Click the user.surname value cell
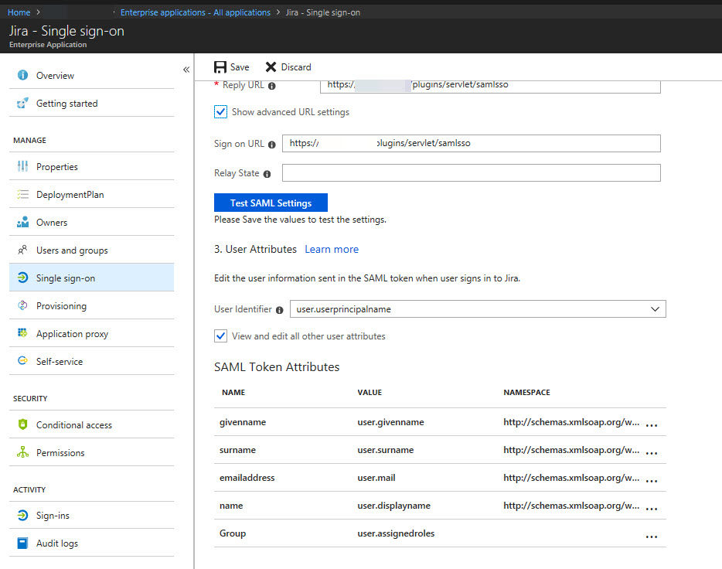The height and width of the screenshot is (569, 722). click(386, 450)
